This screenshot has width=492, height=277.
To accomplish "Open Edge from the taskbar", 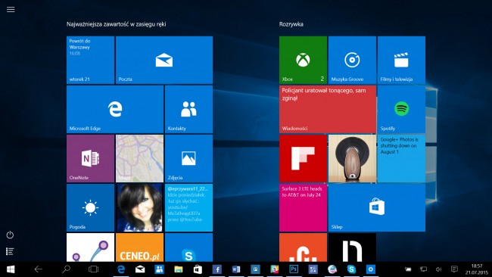I will 121,269.
